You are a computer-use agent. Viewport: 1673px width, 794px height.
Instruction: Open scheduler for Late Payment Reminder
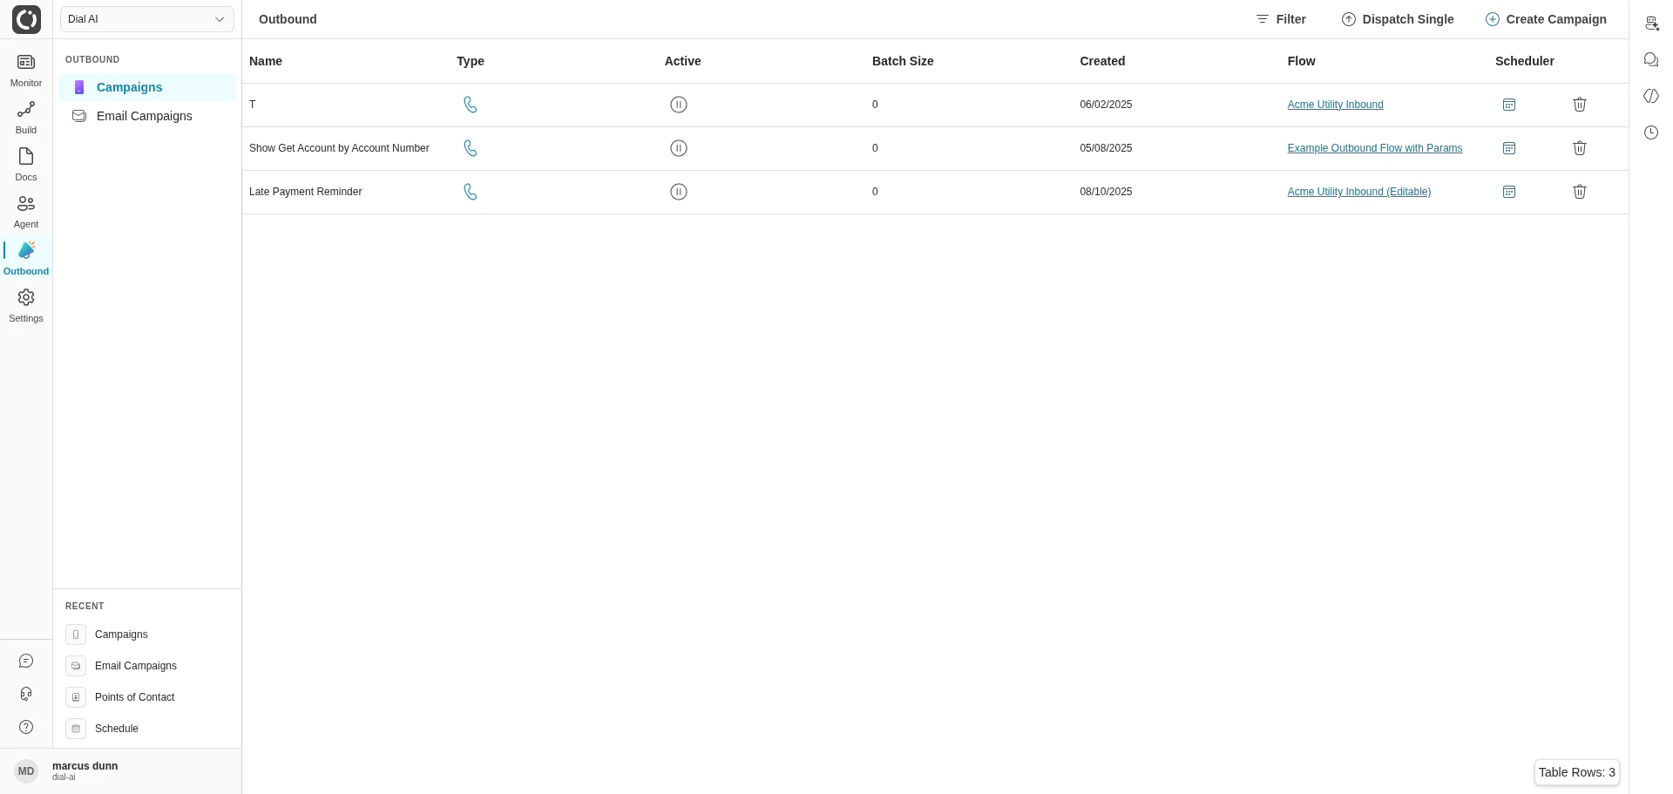click(1509, 192)
